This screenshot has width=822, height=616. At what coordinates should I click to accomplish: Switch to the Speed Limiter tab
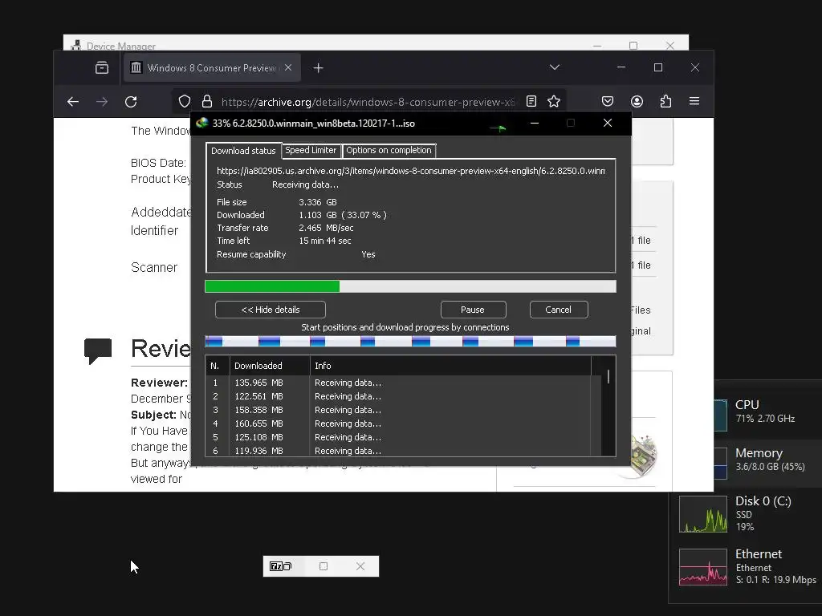click(x=311, y=150)
